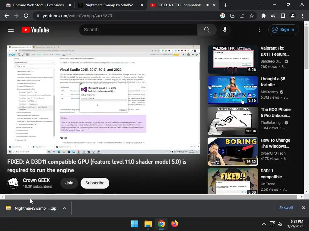Focus the YouTube Search field
This screenshot has height=231, width=309.
coord(138,30)
